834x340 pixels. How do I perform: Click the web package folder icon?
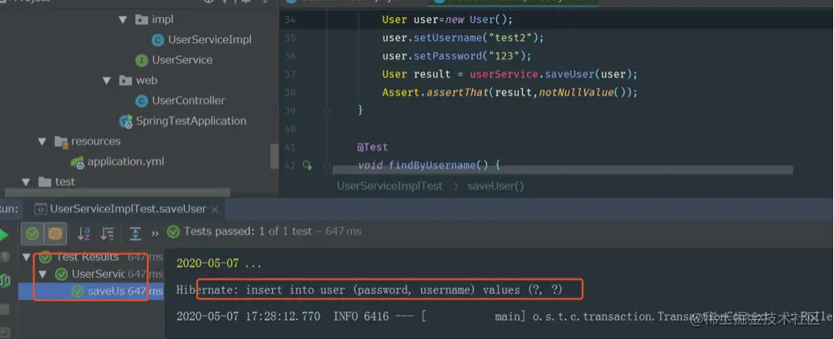[125, 81]
